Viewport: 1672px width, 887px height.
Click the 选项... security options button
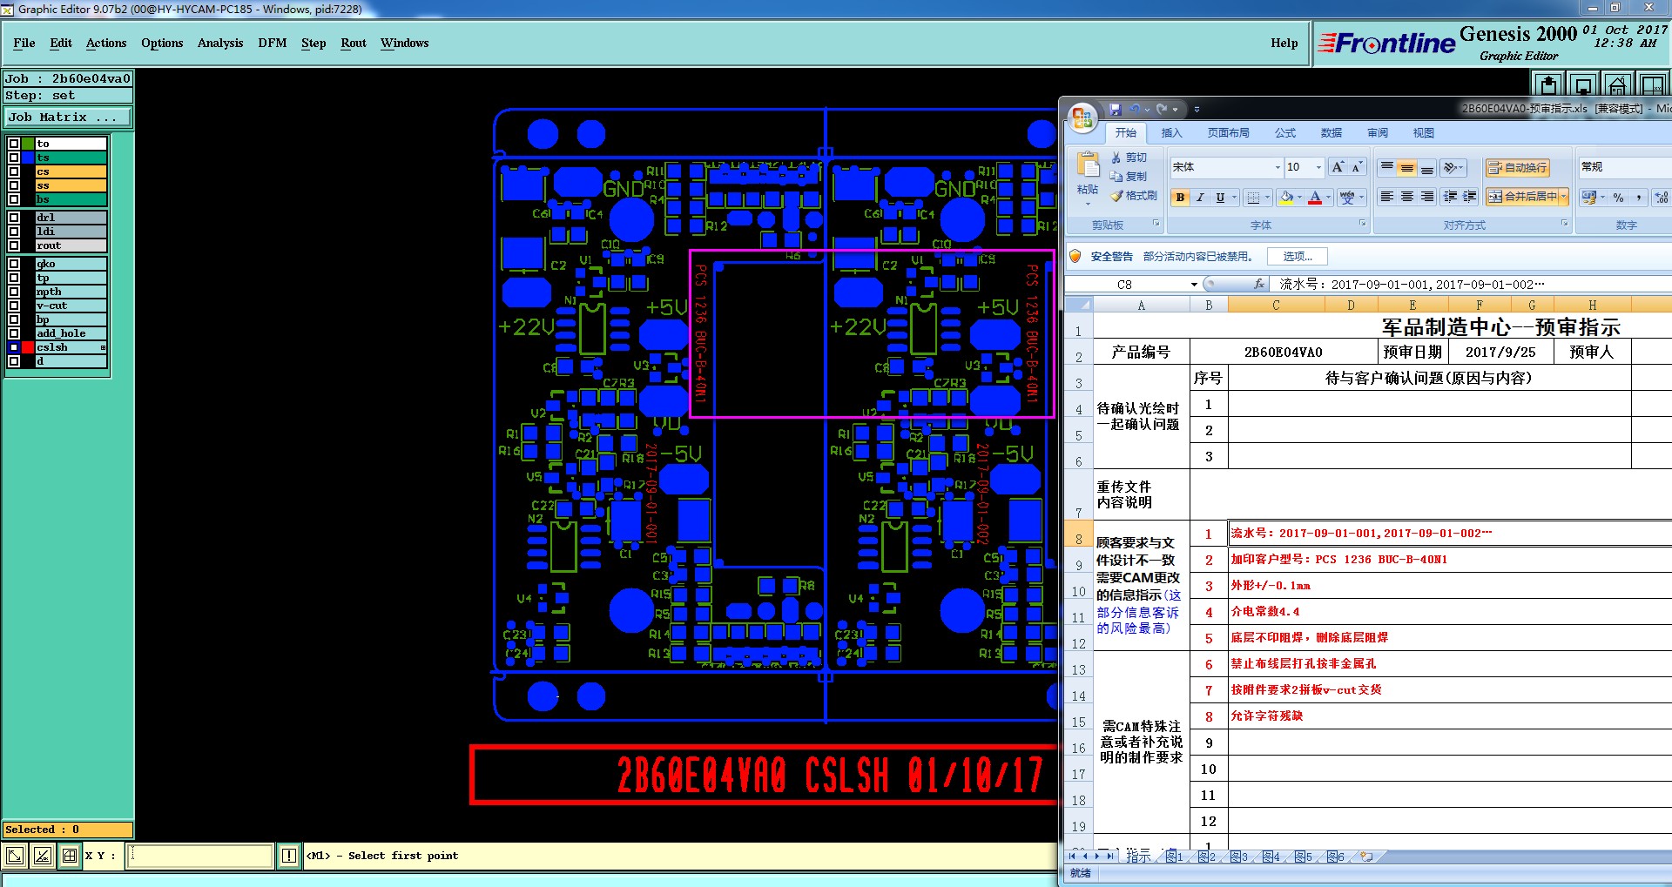(1298, 256)
